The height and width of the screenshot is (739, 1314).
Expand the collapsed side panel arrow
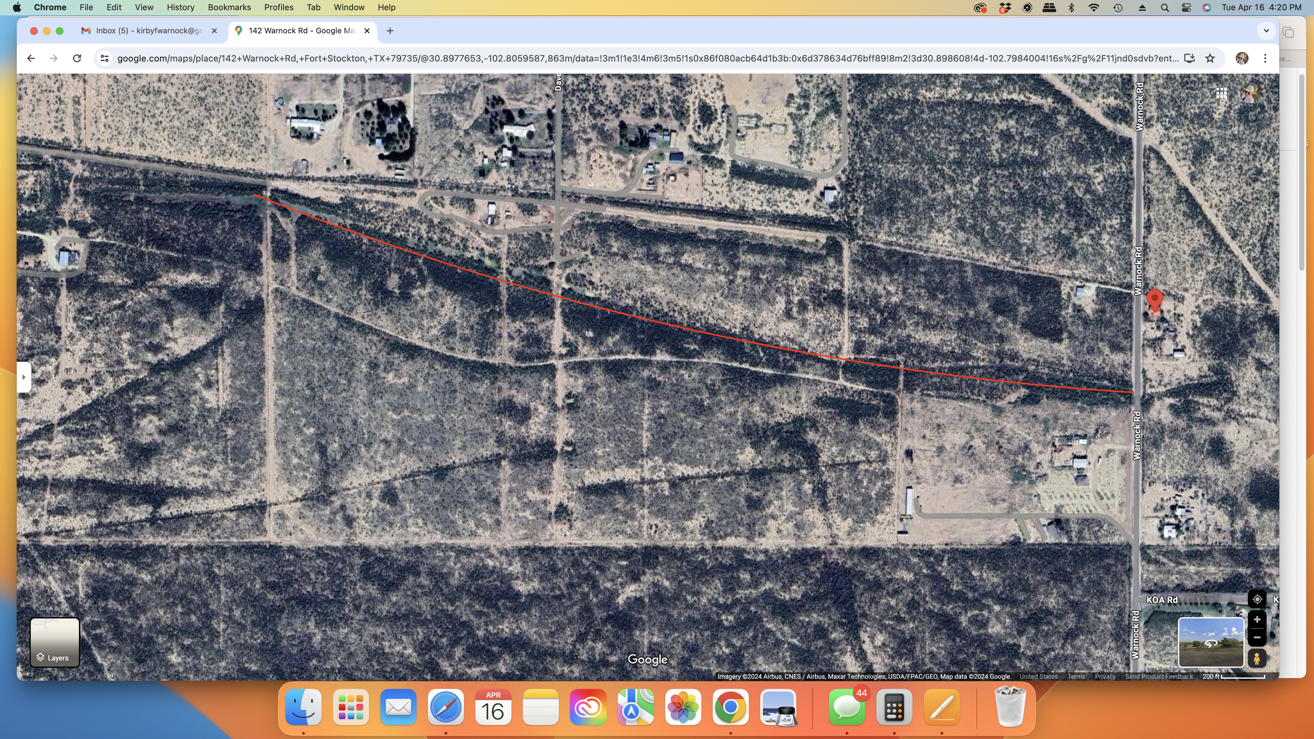[24, 377]
